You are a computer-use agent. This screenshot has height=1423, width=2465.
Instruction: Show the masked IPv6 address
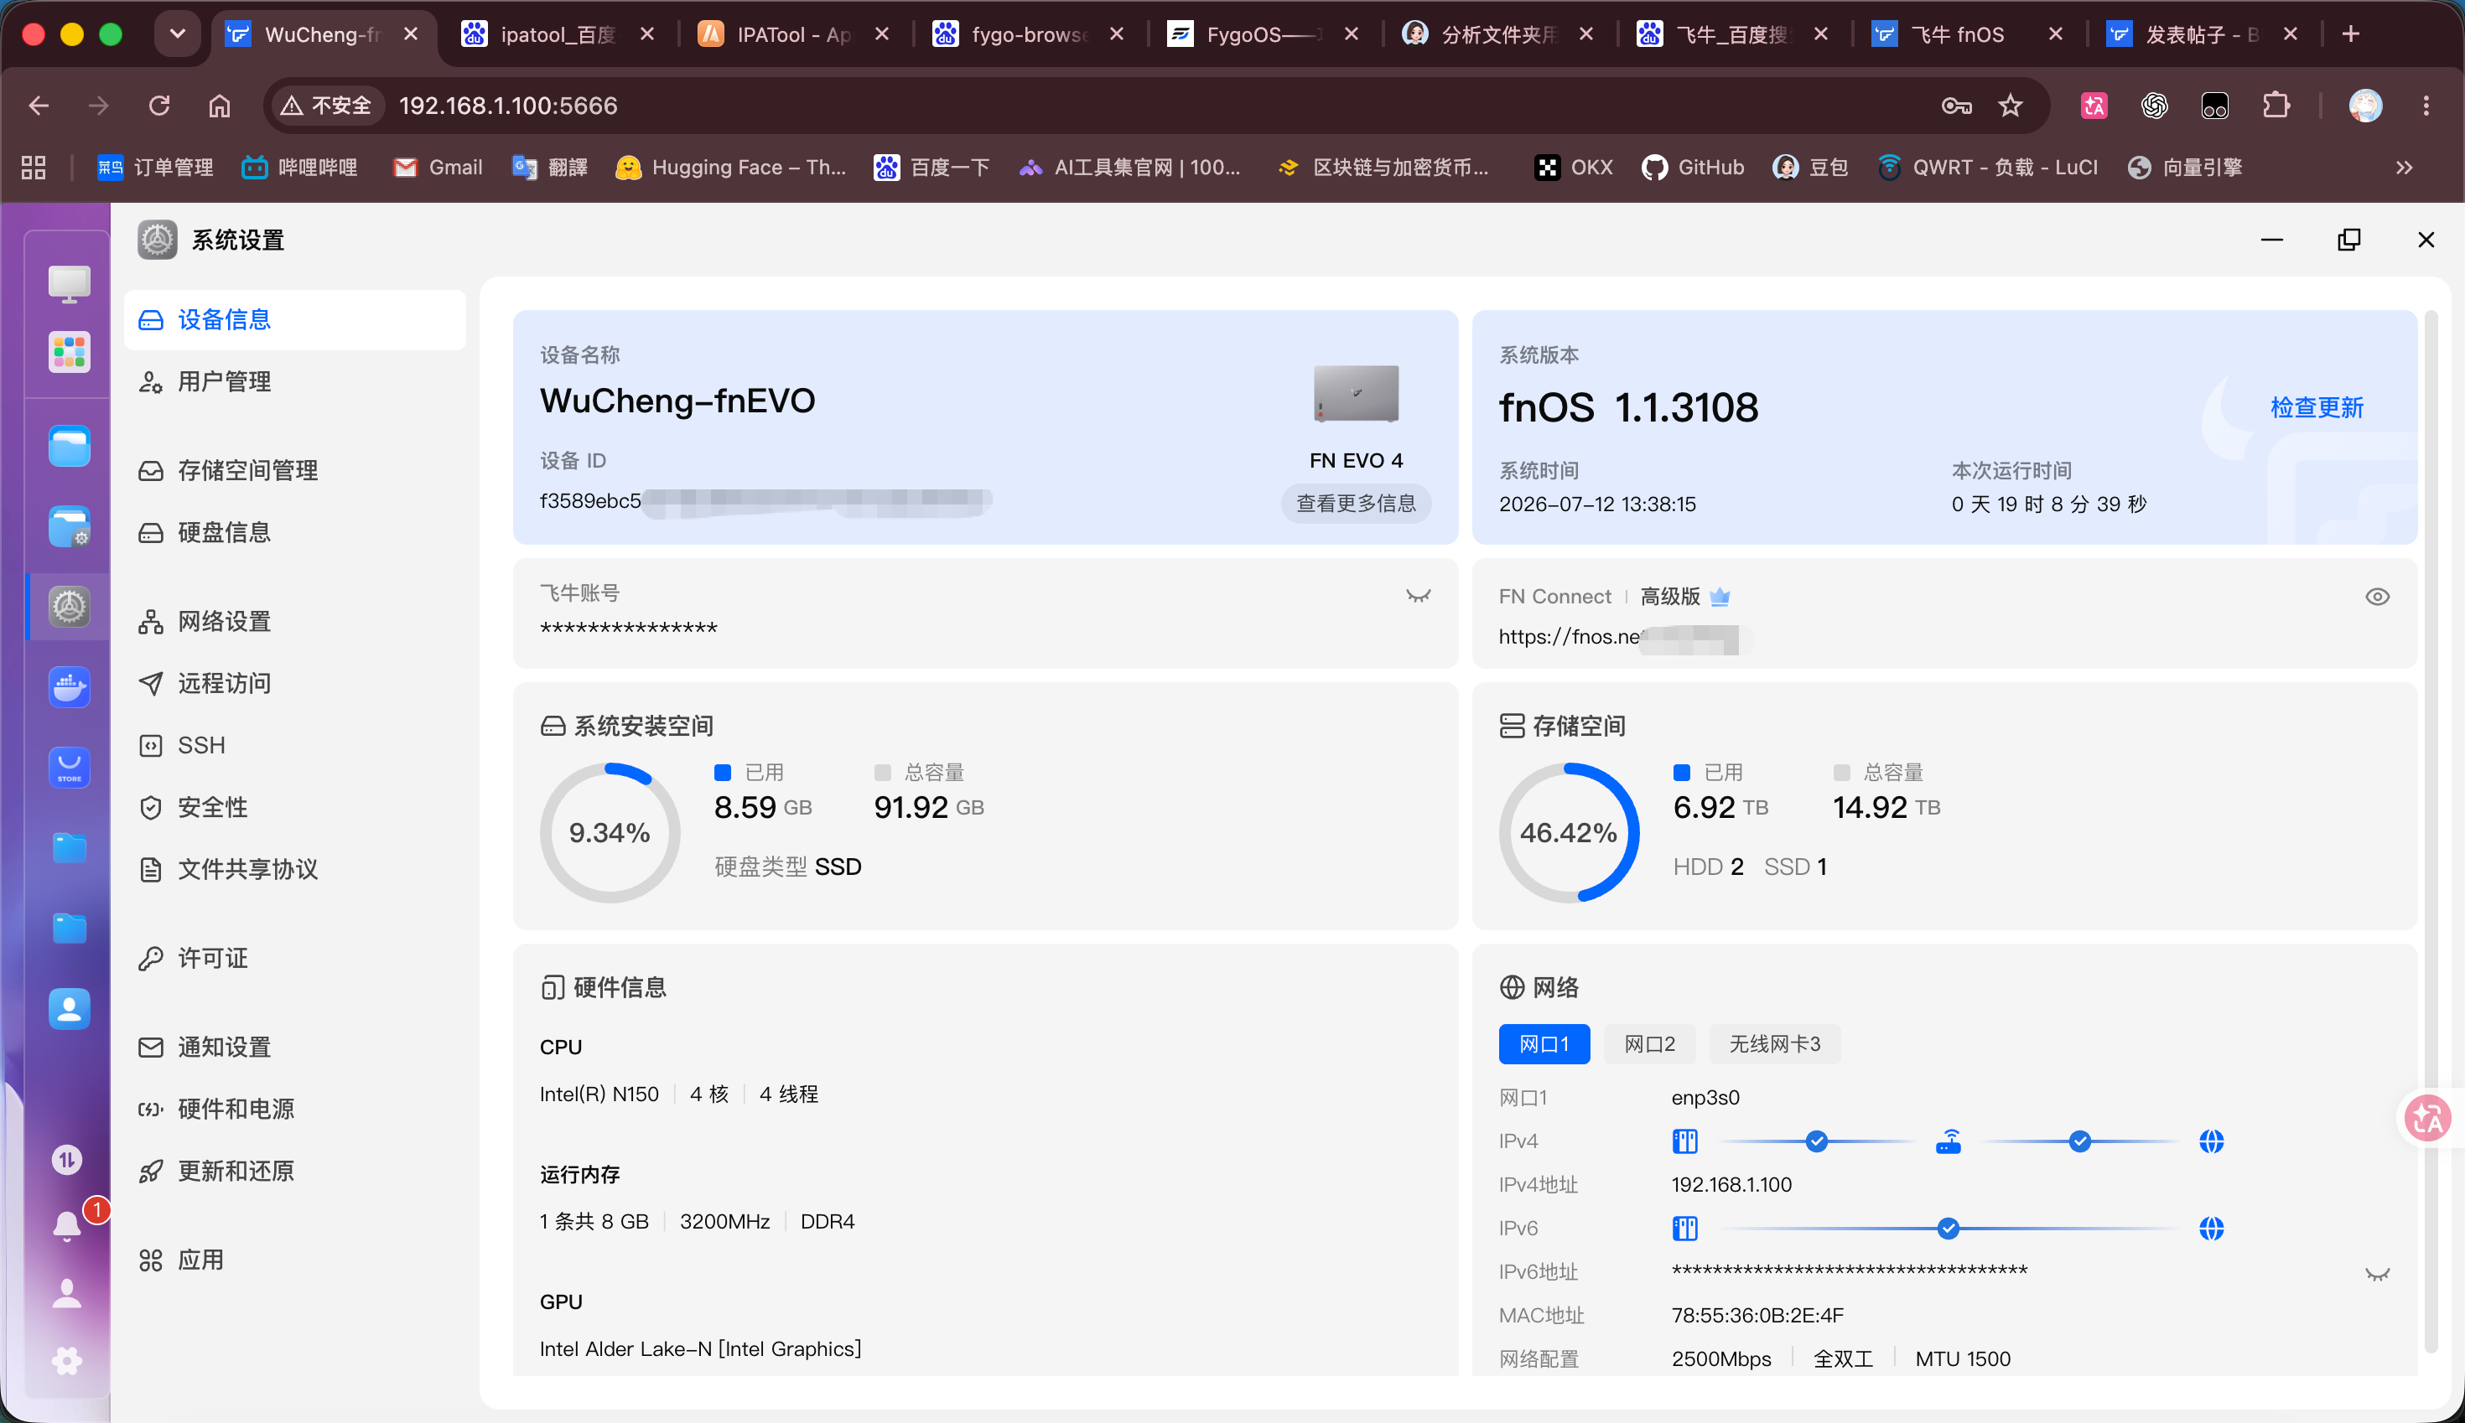point(2377,1274)
